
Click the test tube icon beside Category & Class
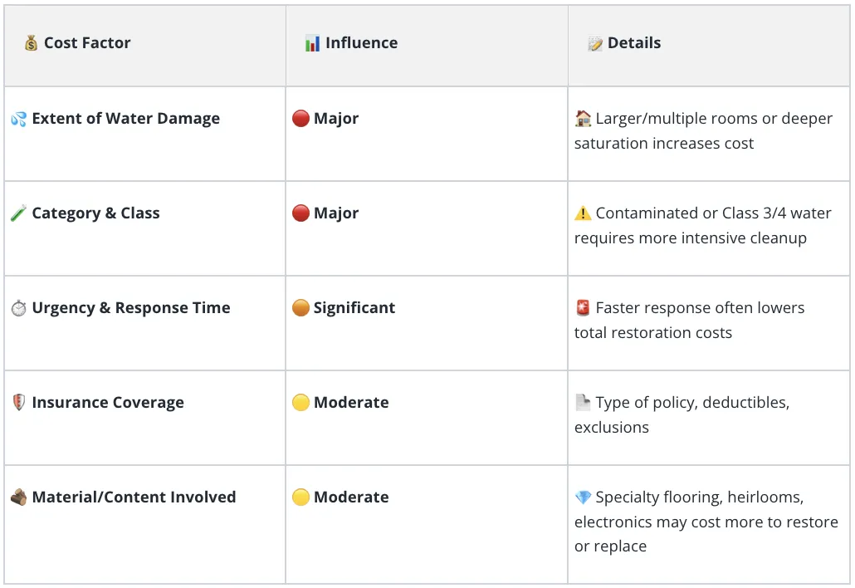(x=18, y=213)
